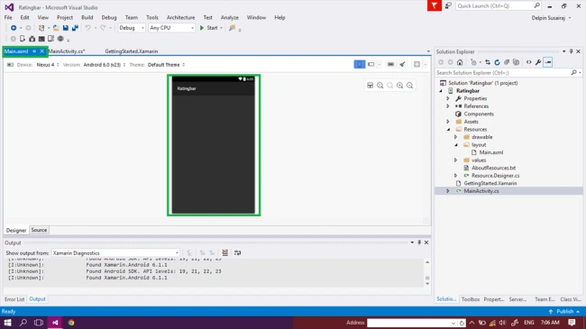Switch designer to landscape orientation mode

371,65
